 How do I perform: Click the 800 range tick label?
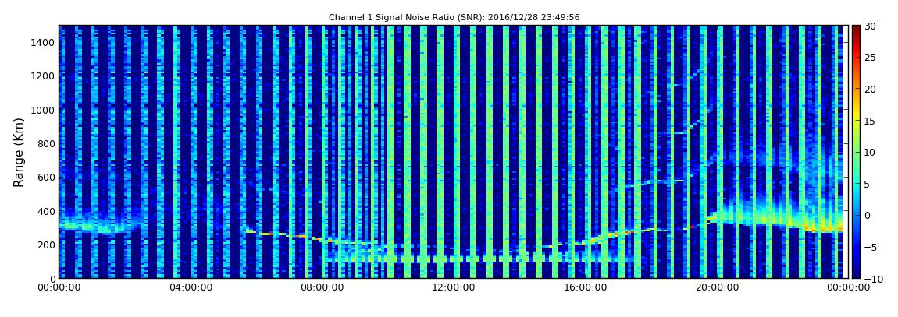click(x=45, y=143)
